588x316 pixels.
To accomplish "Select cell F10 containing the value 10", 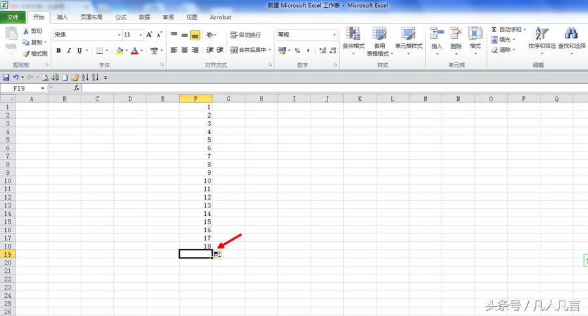I will pyautogui.click(x=195, y=181).
